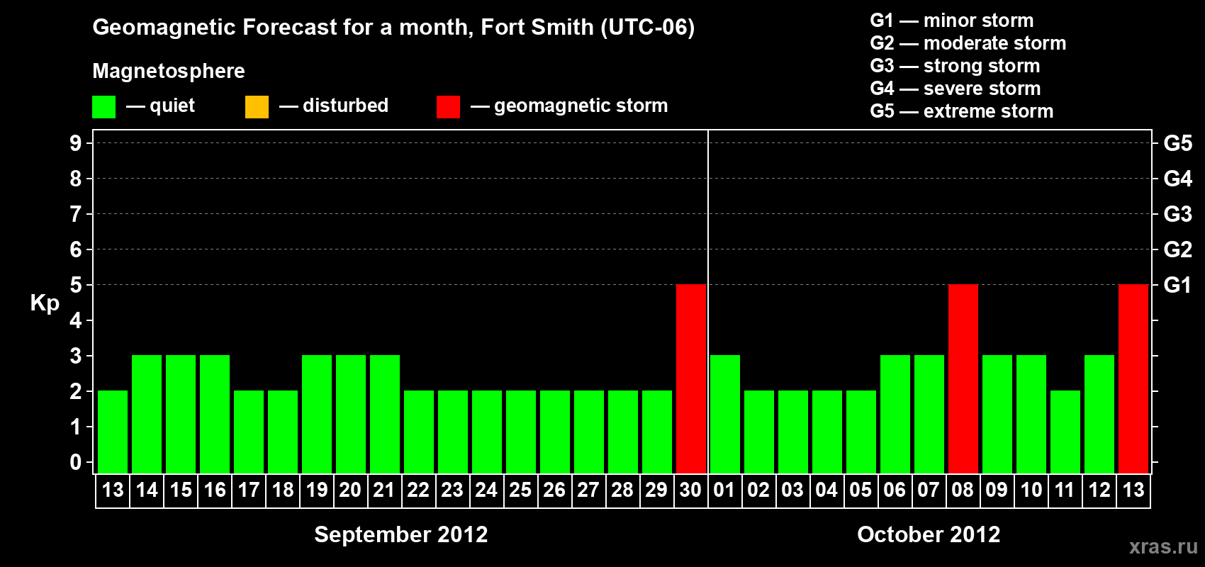Click the 'September 2012' month label

click(x=401, y=534)
